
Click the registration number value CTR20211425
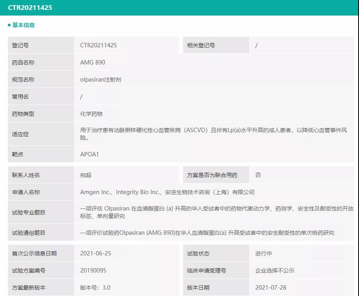(99, 45)
